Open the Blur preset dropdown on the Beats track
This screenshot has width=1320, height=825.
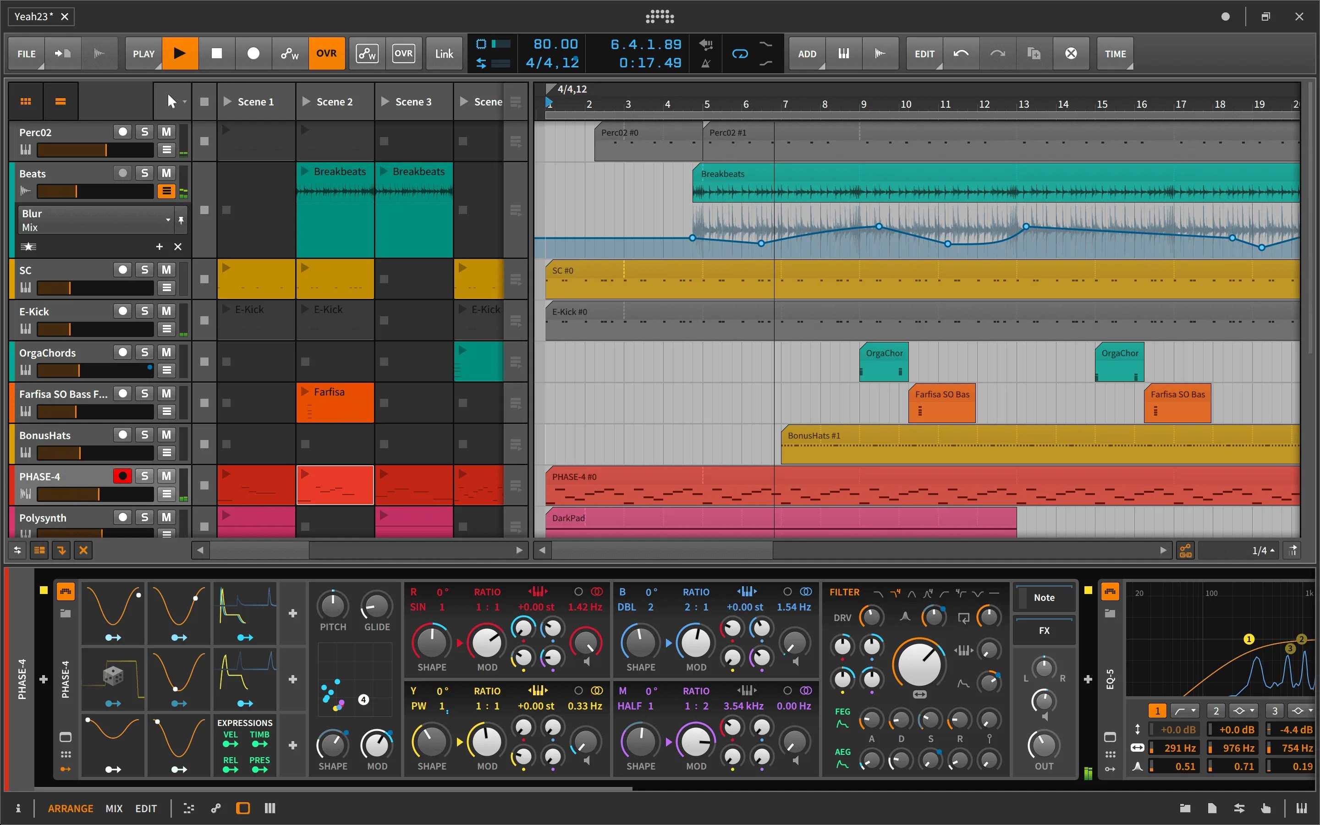click(167, 220)
